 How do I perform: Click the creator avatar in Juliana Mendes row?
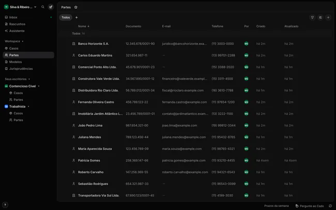point(247,137)
